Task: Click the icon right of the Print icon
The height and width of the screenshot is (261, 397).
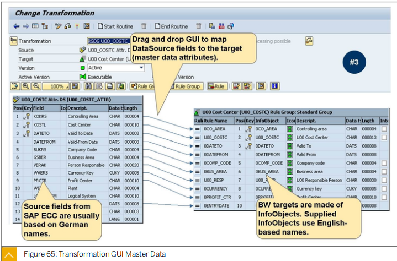Action: [x=121, y=86]
